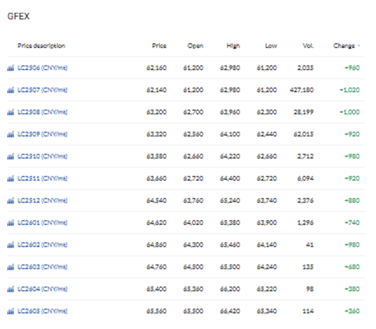Select LC2603 change value +680
Viewport: 376px width, 329px height.
pos(352,267)
